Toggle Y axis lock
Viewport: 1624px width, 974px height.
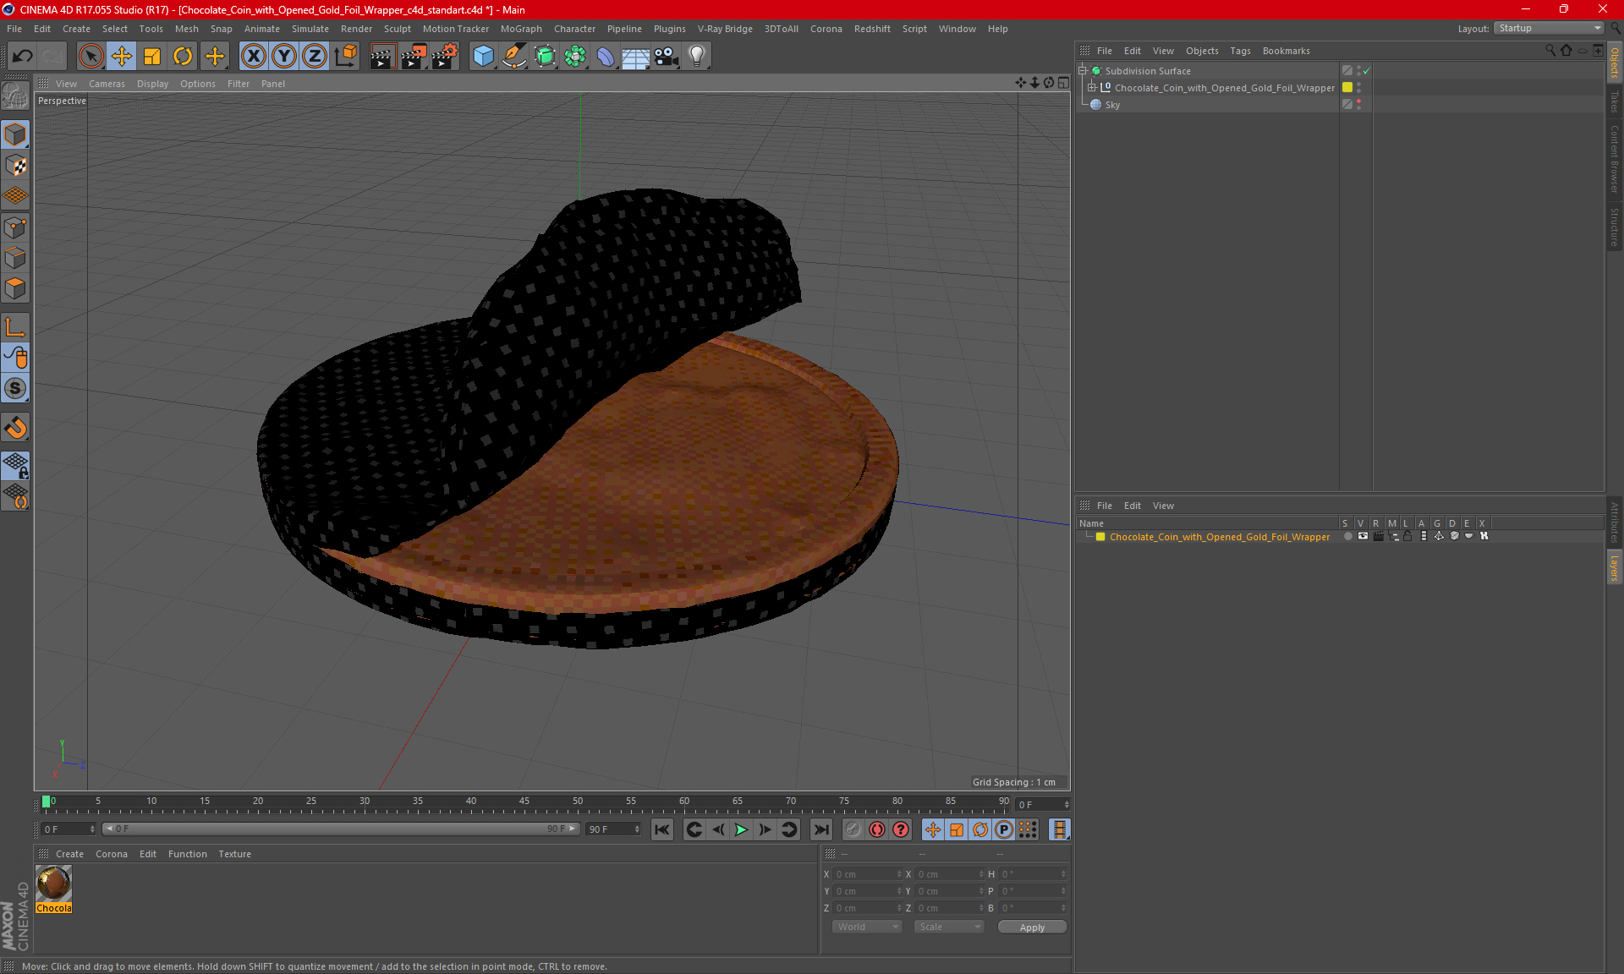coord(284,56)
